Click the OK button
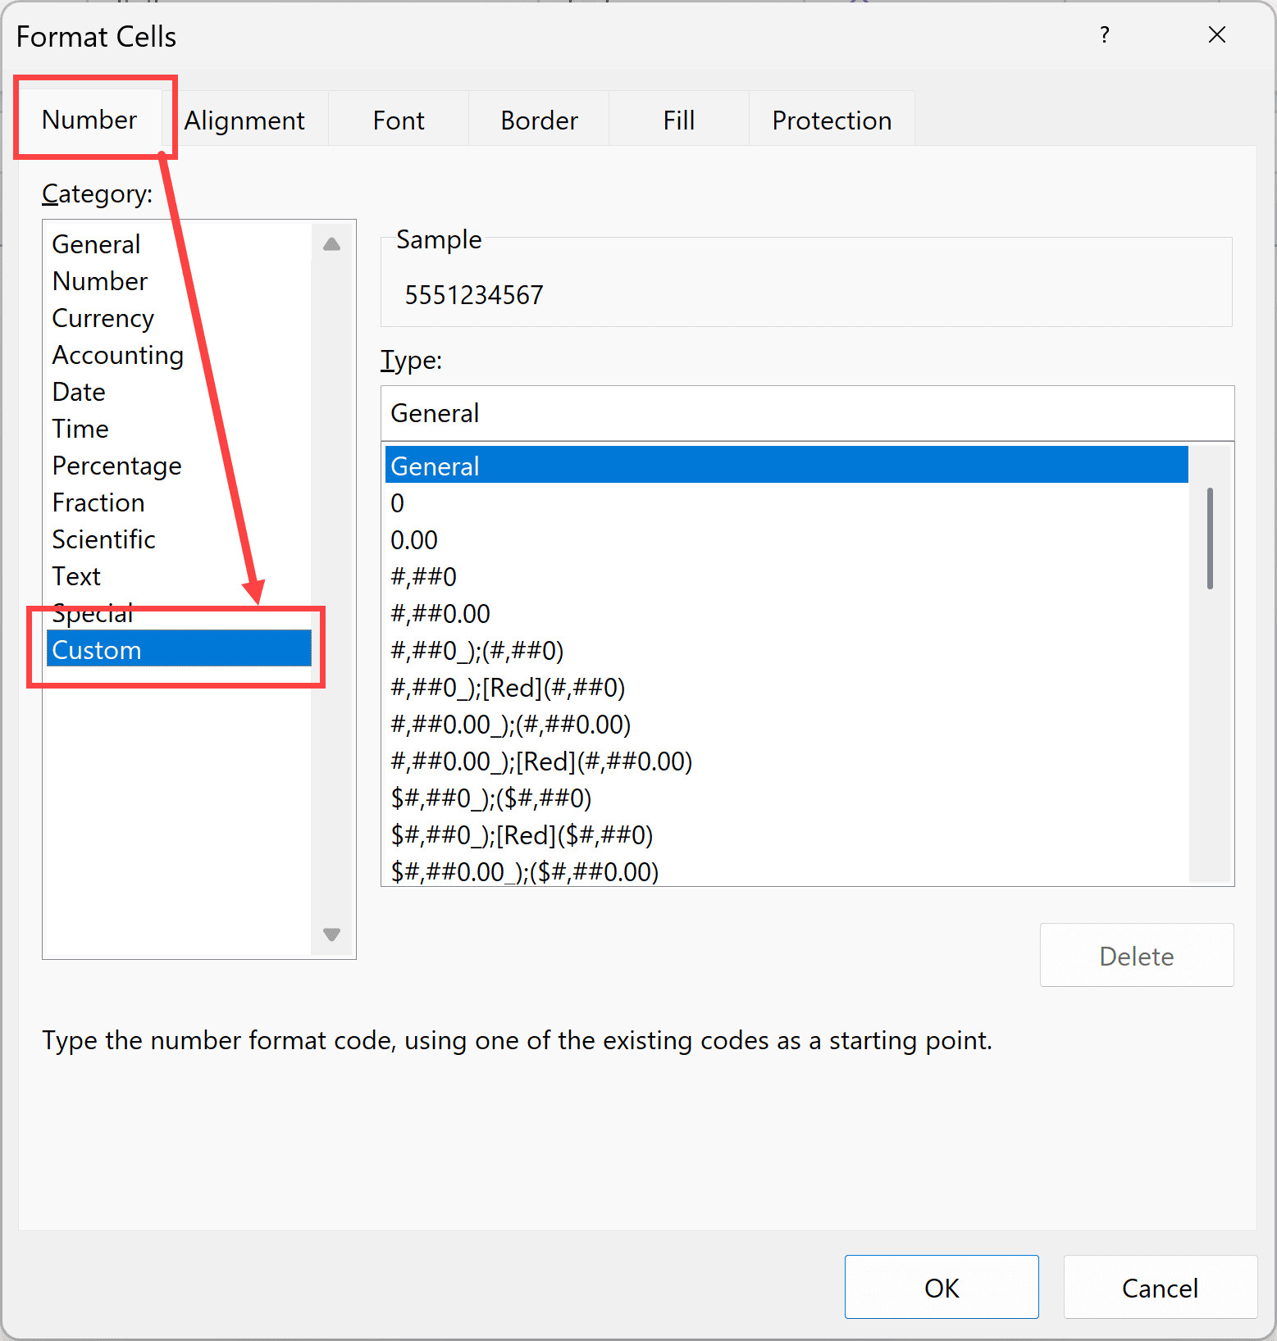Viewport: 1277px width, 1341px height. click(x=941, y=1288)
